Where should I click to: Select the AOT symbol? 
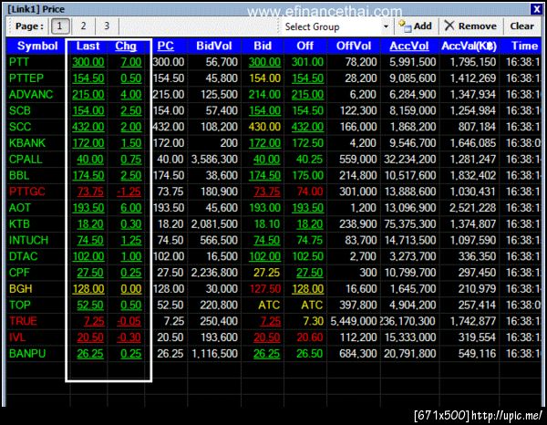pos(19,208)
